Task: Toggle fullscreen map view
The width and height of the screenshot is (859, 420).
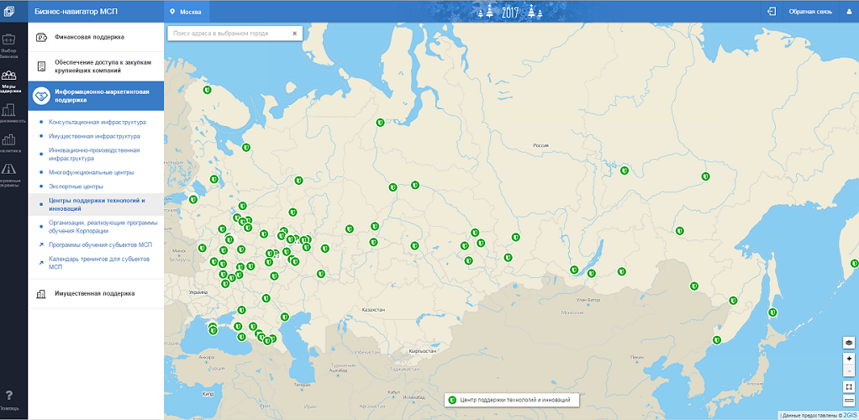Action: (848, 386)
